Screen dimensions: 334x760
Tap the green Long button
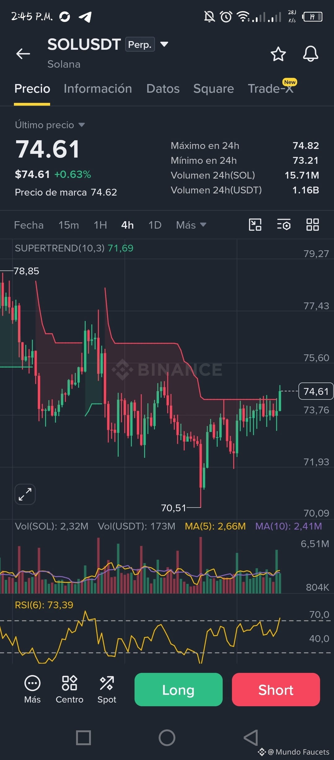tap(178, 690)
